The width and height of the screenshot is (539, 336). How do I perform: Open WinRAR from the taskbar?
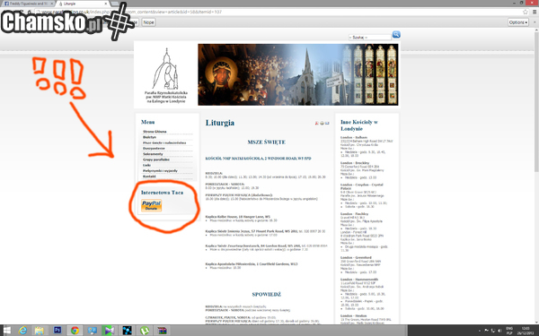tap(162, 331)
